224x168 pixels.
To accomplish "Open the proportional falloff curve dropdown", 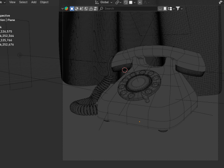I will (147, 2).
